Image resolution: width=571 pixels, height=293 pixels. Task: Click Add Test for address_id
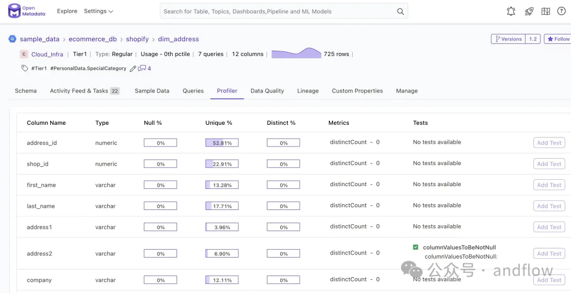click(549, 143)
